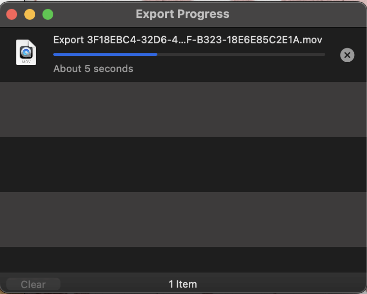Image resolution: width=367 pixels, height=294 pixels.
Task: Close the Export Progress window
Action: [11, 14]
